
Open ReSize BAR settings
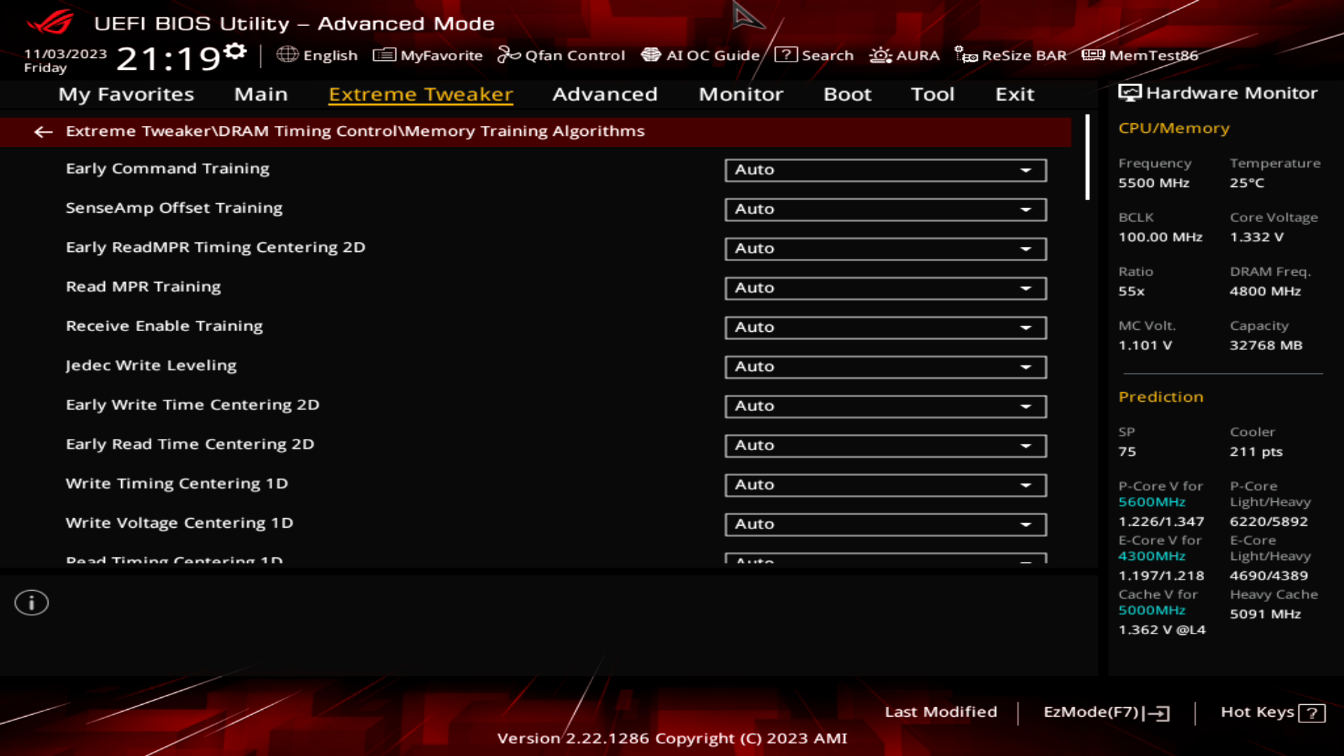[x=1013, y=55]
